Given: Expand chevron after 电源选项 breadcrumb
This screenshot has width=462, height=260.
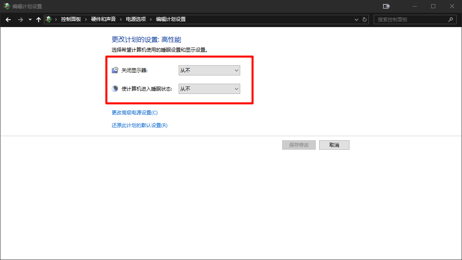Looking at the screenshot, I should [x=151, y=19].
